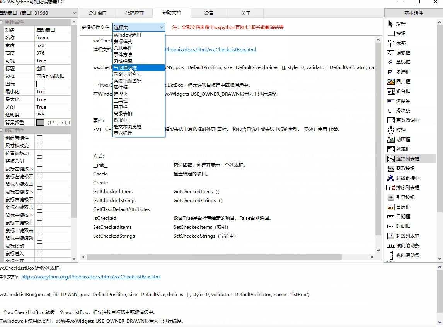The width and height of the screenshot is (443, 327).
Task: Choose 工具栏 from the docs list
Action: [138, 100]
